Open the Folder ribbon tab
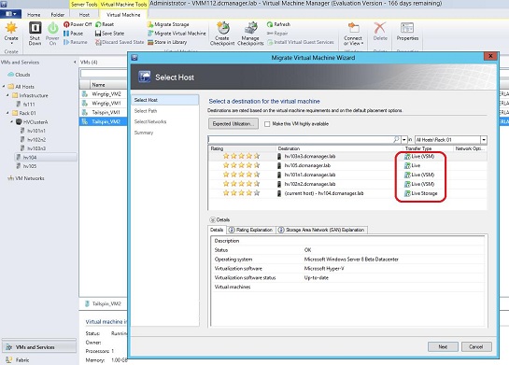509x365 pixels. tap(58, 15)
